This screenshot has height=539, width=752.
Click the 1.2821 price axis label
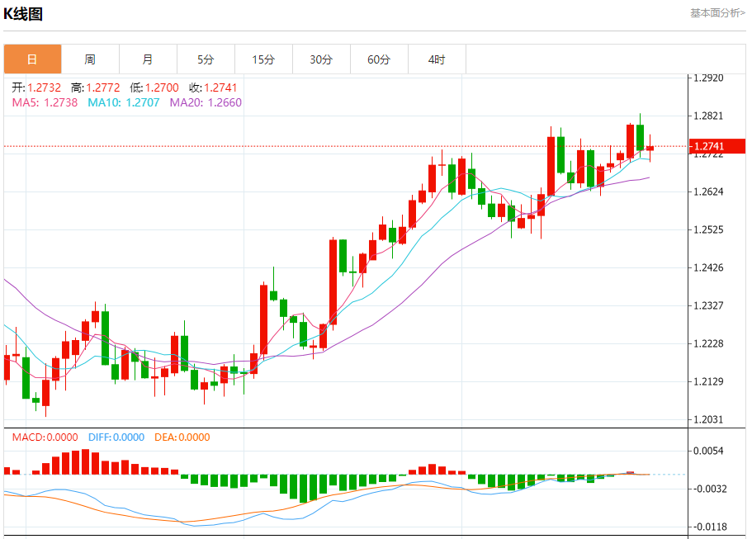(x=708, y=116)
